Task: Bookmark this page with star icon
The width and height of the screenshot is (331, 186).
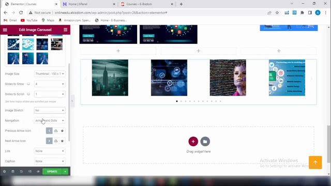Action: 277,12
